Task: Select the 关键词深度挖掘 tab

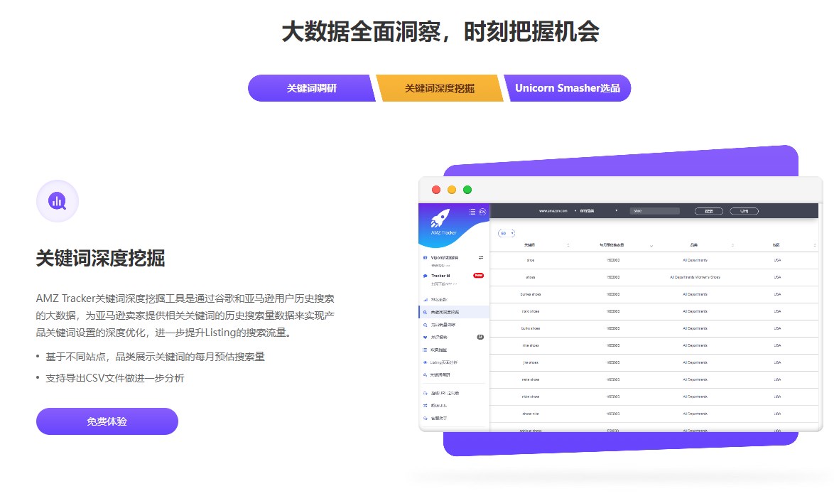Action: pos(439,88)
